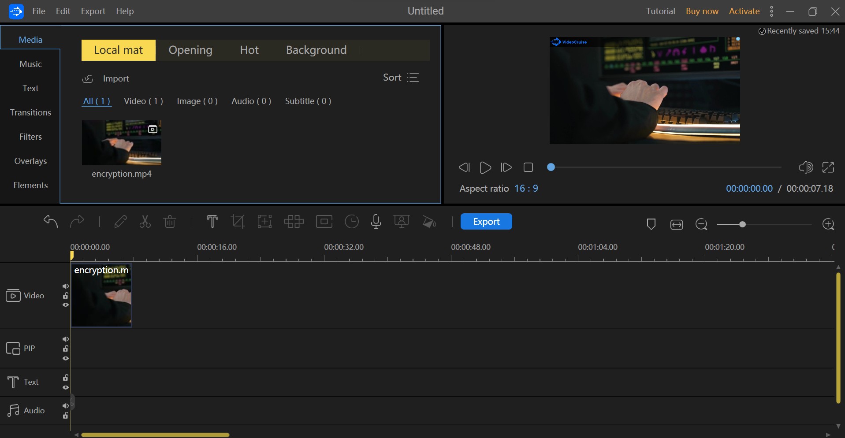Adjust the timeline zoom slider handle
The height and width of the screenshot is (438, 845).
point(742,224)
